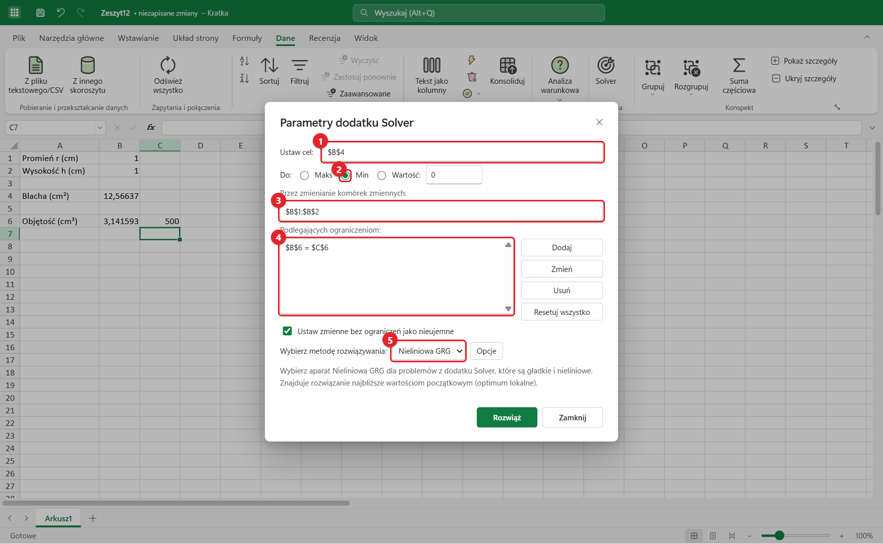This screenshot has height=544, width=883.
Task: Open the app launcher waffle icon
Action: [x=15, y=13]
